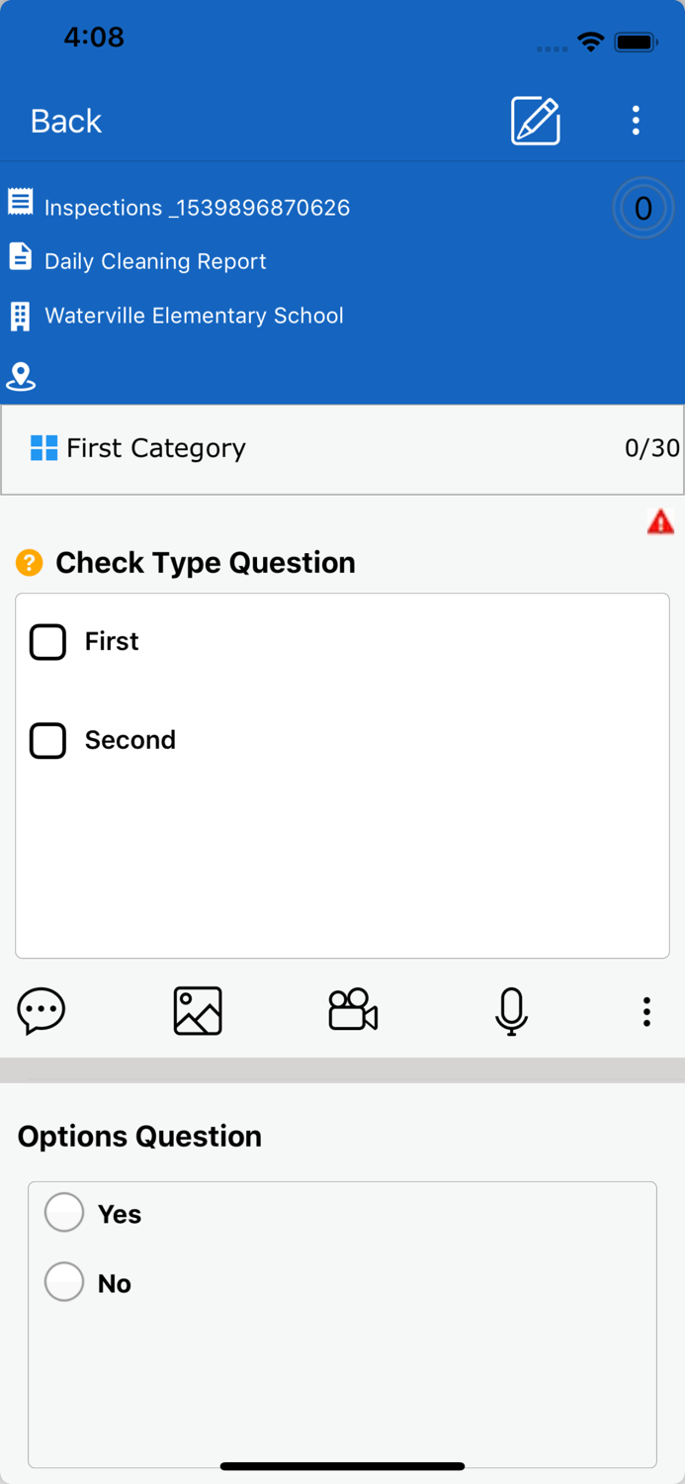
Task: Select Yes for the Options Question
Action: pyautogui.click(x=64, y=1211)
